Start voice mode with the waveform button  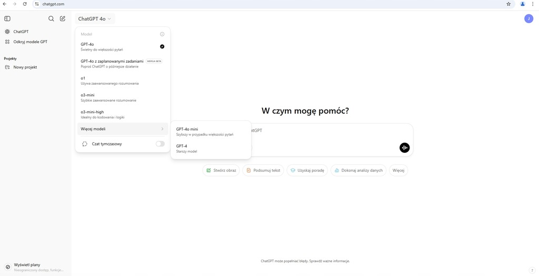pyautogui.click(x=405, y=147)
